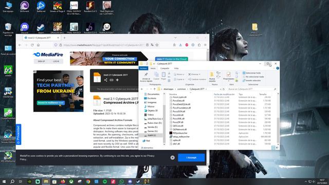Click the Explorer help question mark icon

(278, 68)
